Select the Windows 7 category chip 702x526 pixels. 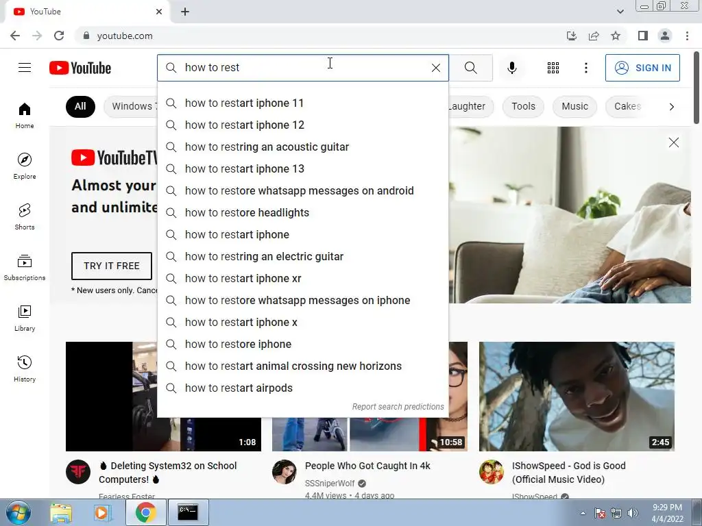coord(131,106)
